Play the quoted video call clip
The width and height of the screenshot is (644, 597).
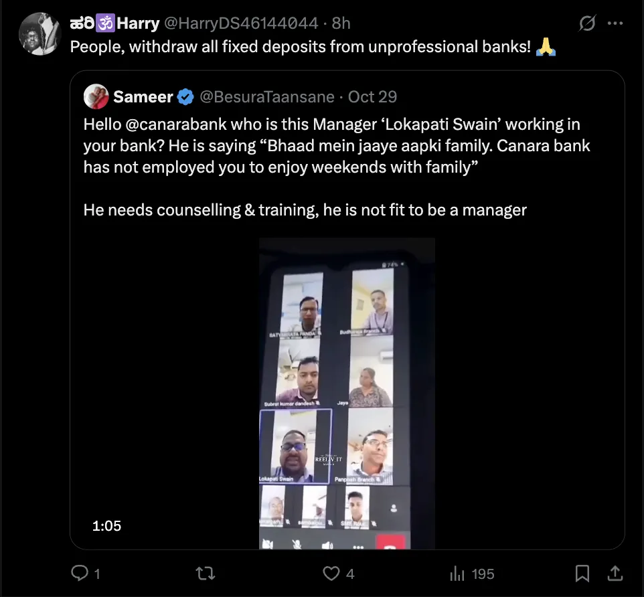click(347, 394)
